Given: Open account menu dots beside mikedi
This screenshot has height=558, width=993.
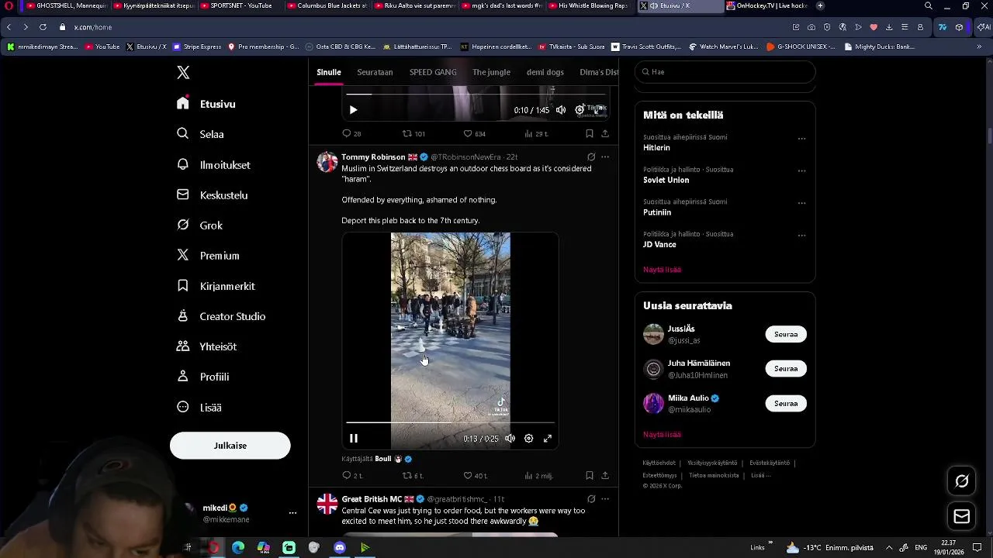Looking at the screenshot, I should tap(292, 513).
